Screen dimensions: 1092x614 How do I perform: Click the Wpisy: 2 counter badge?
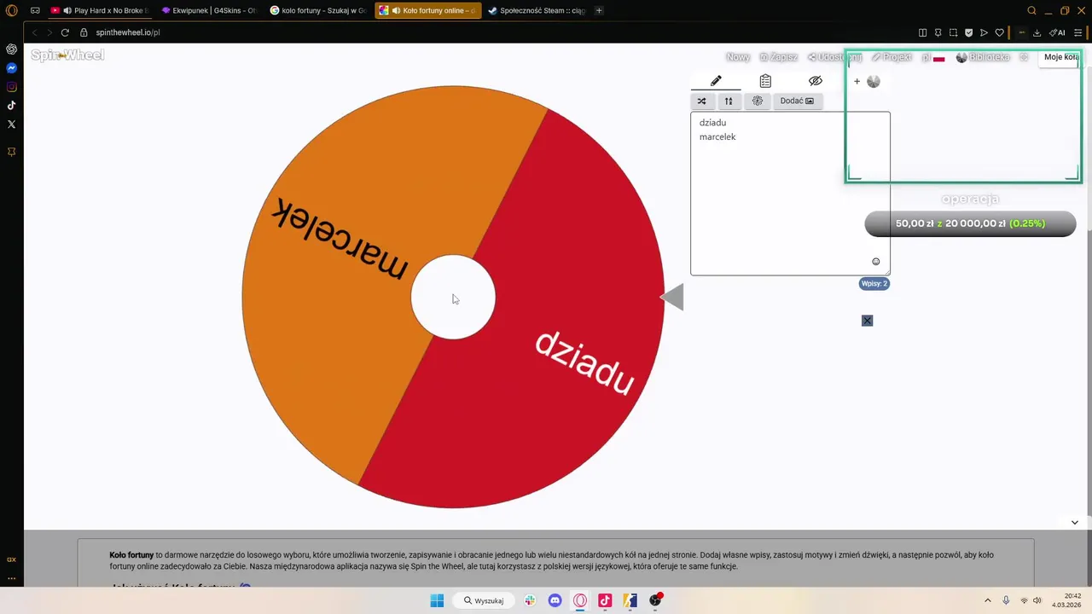[x=874, y=283]
